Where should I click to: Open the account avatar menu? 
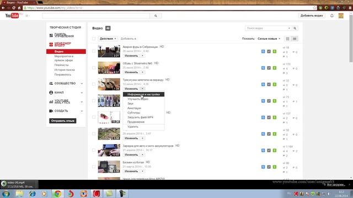click(x=341, y=15)
